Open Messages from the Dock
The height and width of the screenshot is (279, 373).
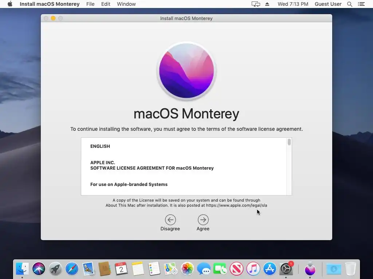pos(204,269)
